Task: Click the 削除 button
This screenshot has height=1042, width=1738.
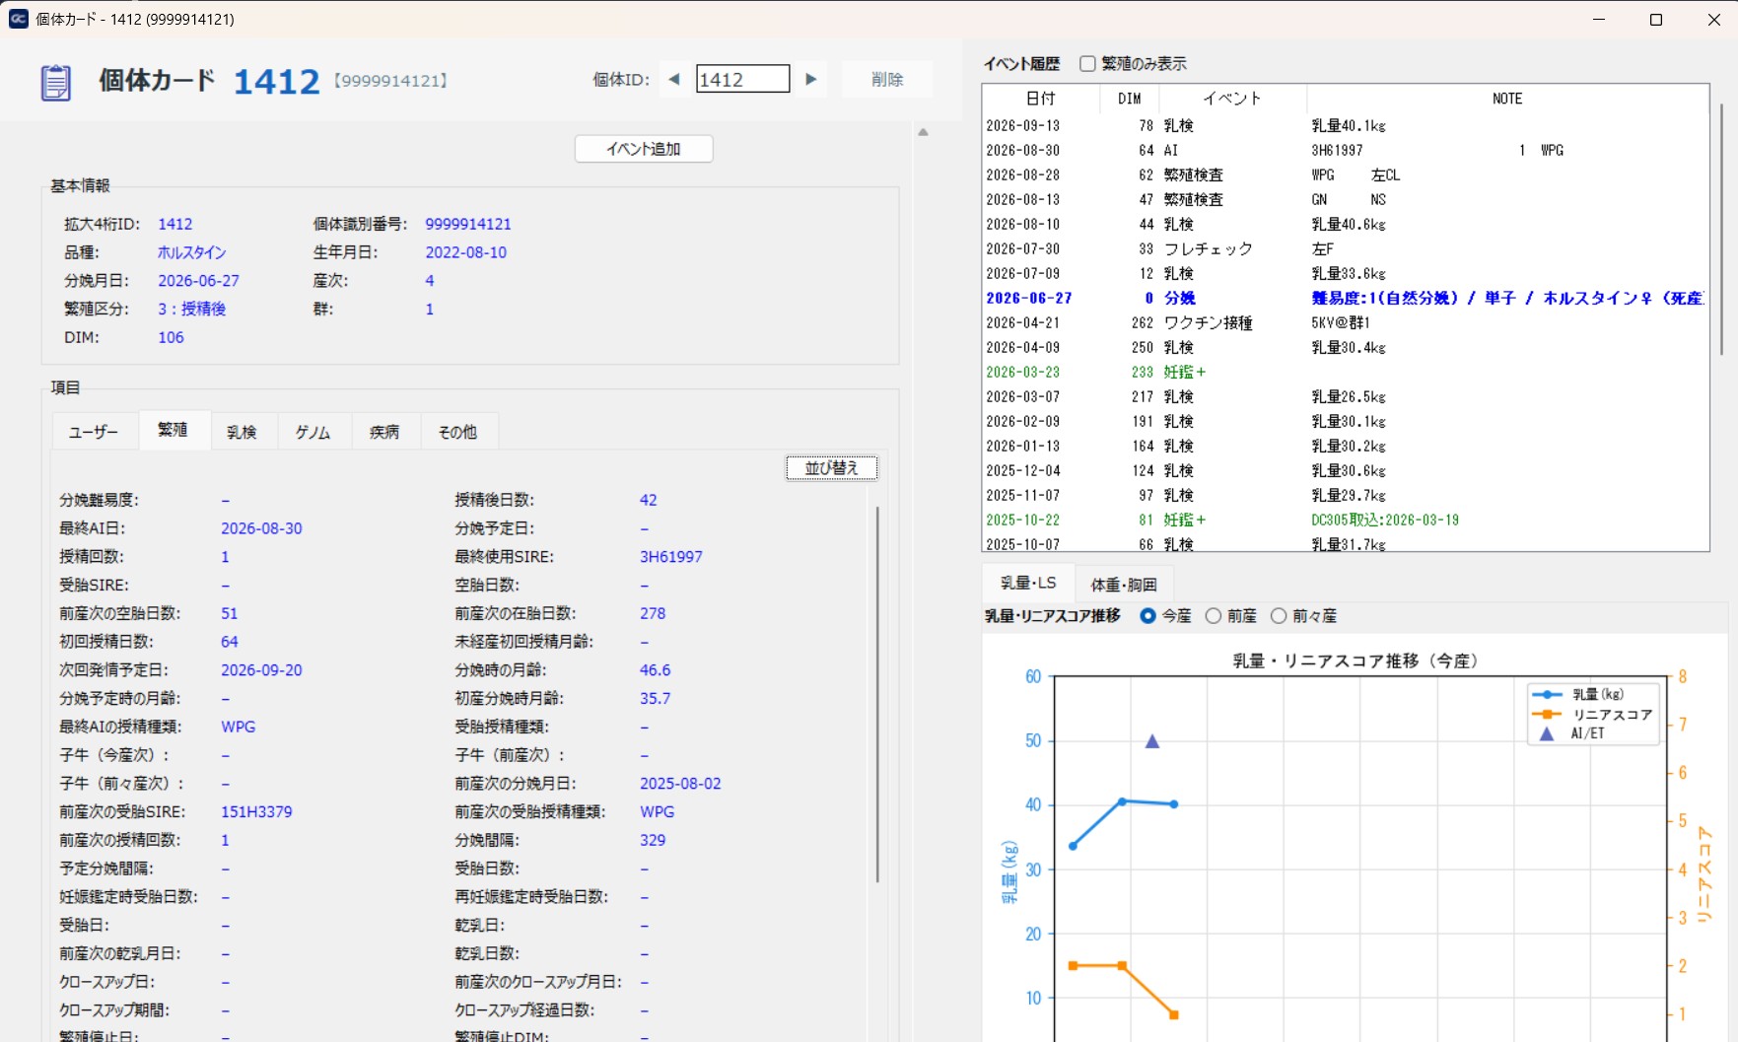Action: (x=887, y=79)
